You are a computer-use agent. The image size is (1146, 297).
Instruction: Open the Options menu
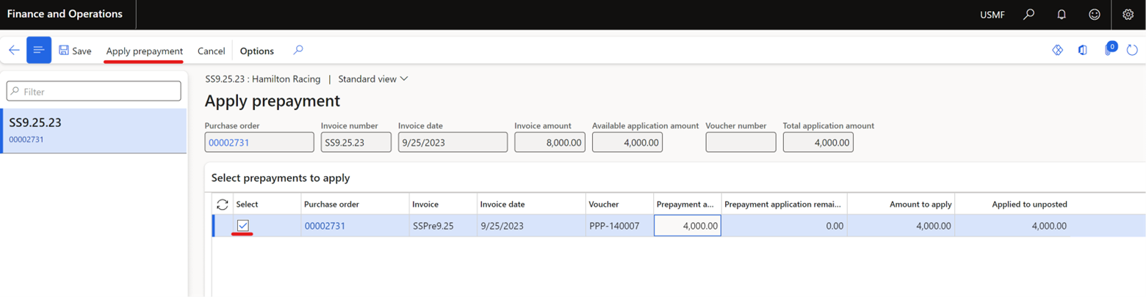(256, 51)
